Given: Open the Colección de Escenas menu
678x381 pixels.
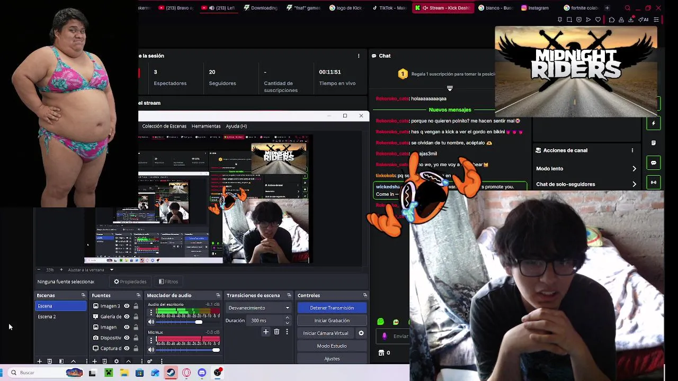Looking at the screenshot, I should [x=164, y=126].
